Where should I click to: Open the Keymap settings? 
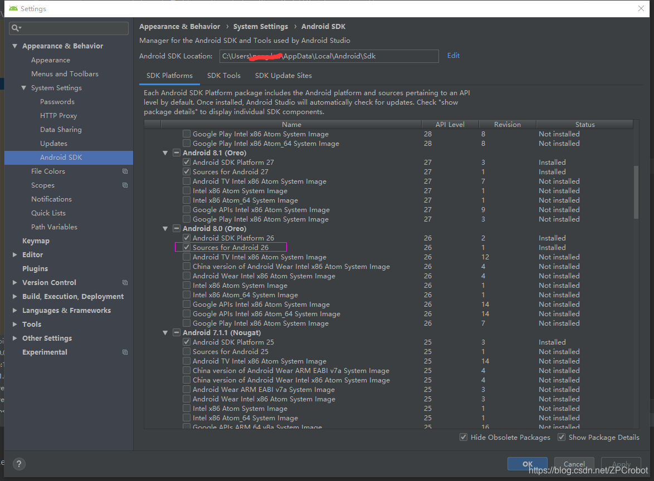[x=36, y=241]
